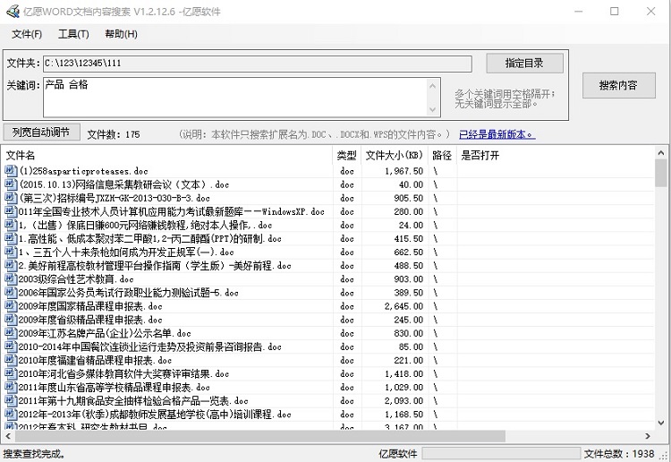Open the 已经是最新版本 link
The image size is (671, 462).
click(497, 134)
